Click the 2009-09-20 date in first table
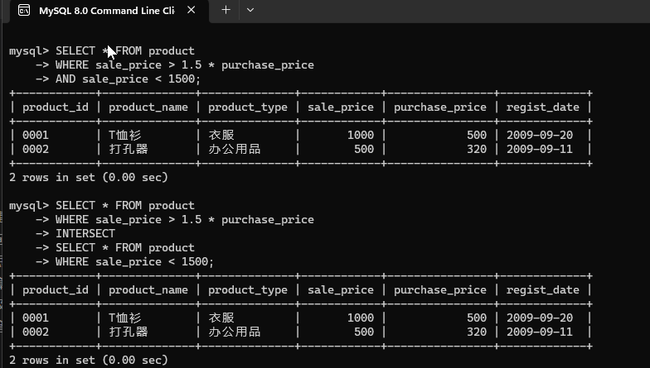650x368 pixels. pyautogui.click(x=539, y=135)
